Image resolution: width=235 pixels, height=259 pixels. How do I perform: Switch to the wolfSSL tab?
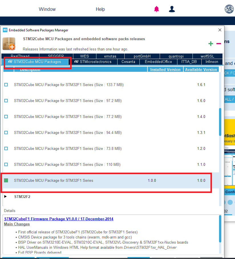(x=207, y=56)
